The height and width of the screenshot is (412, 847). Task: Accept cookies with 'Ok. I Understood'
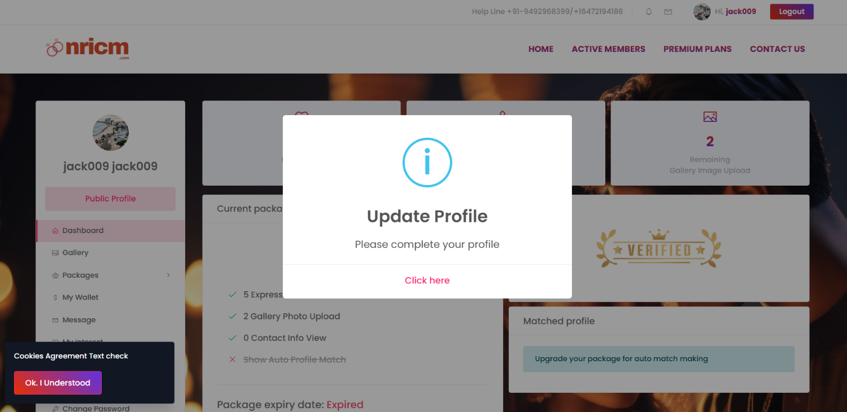click(58, 383)
